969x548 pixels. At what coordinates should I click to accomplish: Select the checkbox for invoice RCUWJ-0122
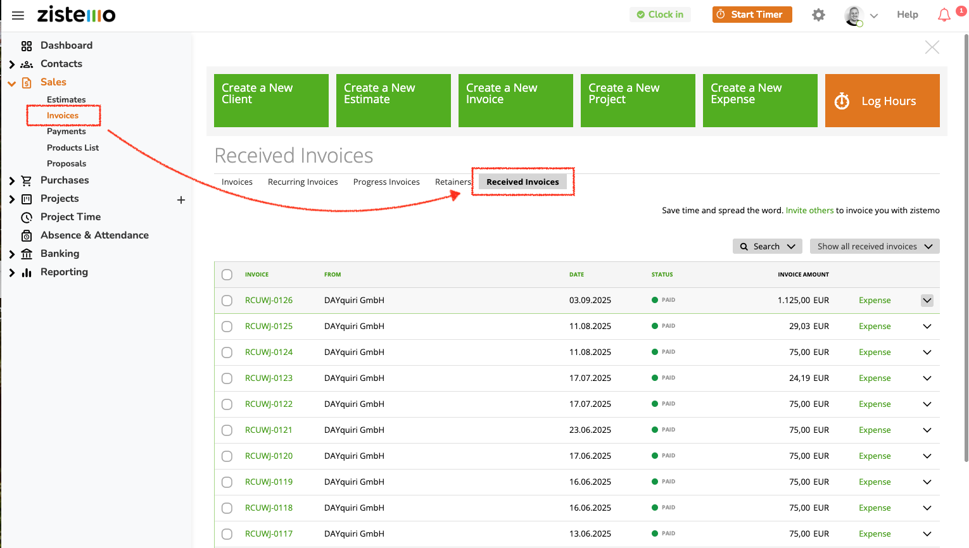point(227,404)
